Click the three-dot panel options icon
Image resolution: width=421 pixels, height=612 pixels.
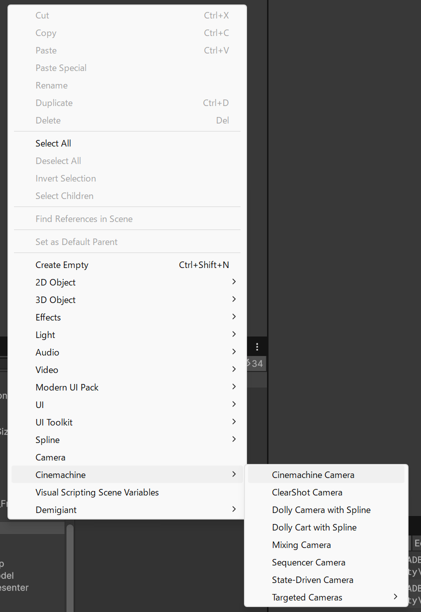pos(257,346)
